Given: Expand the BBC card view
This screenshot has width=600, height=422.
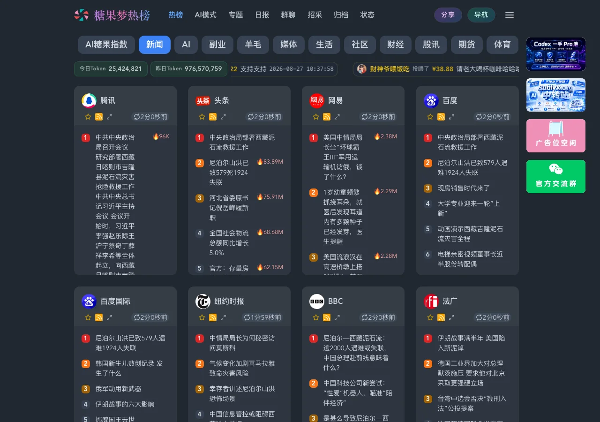Looking at the screenshot, I should pyautogui.click(x=337, y=317).
